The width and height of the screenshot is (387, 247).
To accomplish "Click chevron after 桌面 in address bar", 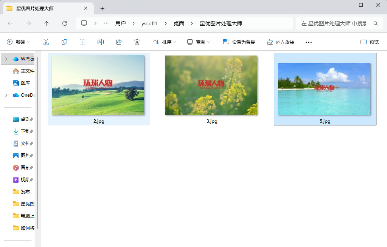I will 192,23.
